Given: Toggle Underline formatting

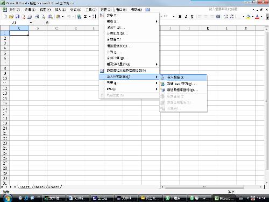Looking at the screenshot, I should [192, 17].
